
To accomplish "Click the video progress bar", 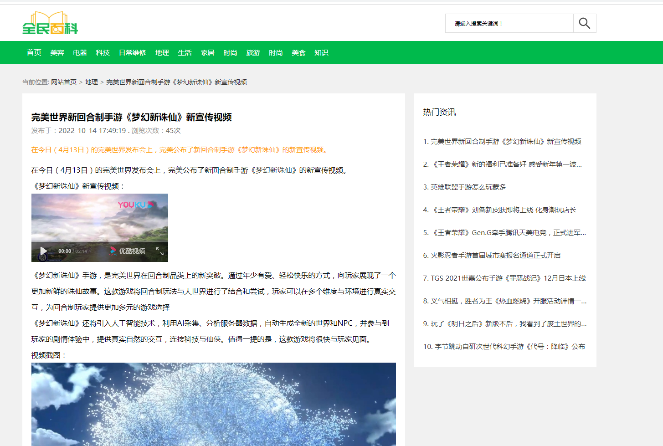I will 99,241.
